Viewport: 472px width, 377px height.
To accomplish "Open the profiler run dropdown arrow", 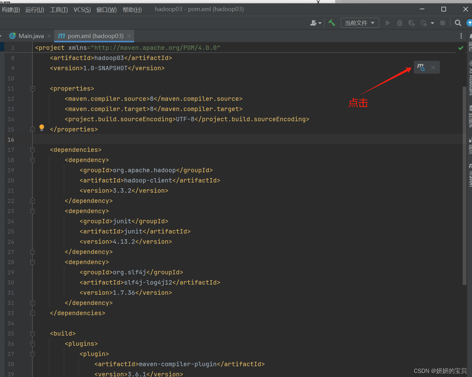I will coord(432,23).
